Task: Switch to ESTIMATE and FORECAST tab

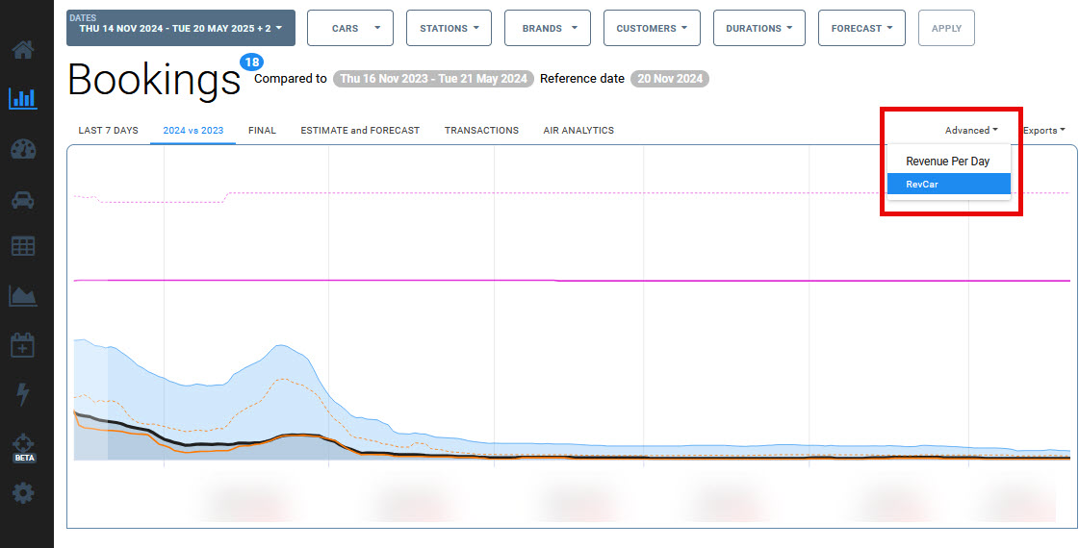Action: 360,130
